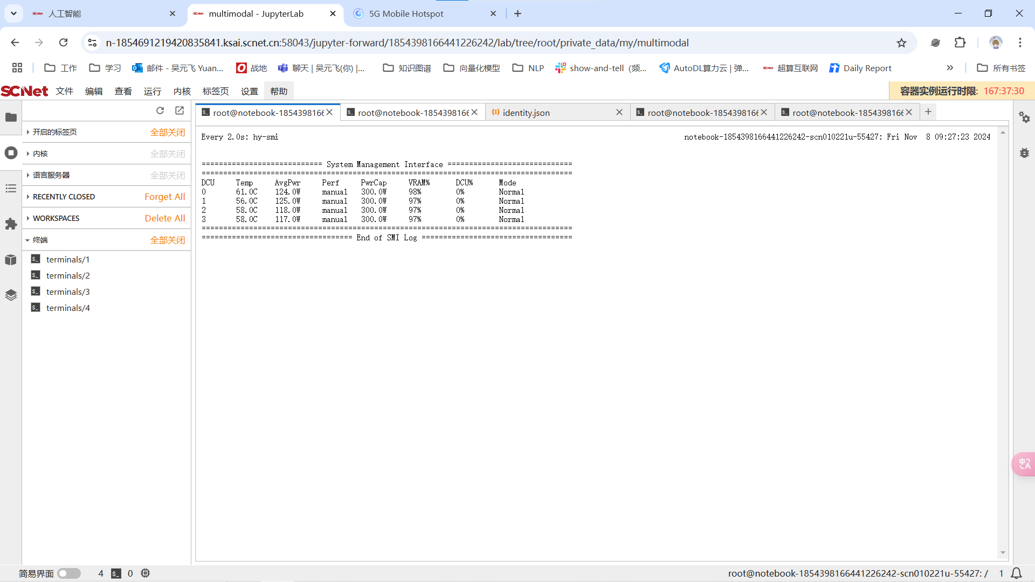This screenshot has width=1035, height=582.
Task: Collapse the 终端 terminals section
Action: click(37, 240)
